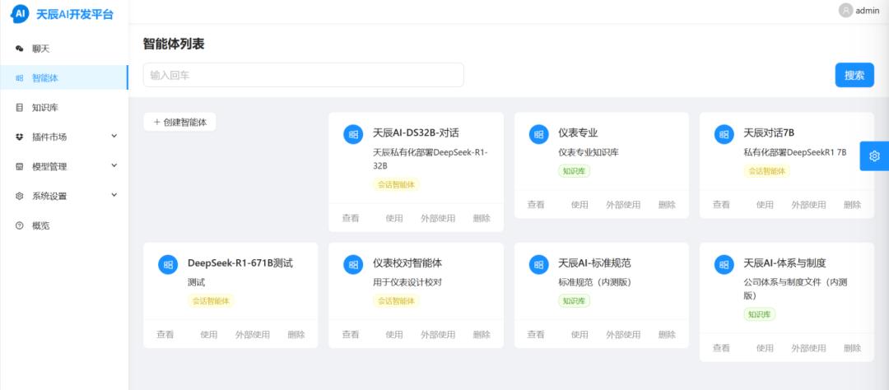Click 使用 on 仪表专业 card
The width and height of the screenshot is (889, 390).
(579, 205)
